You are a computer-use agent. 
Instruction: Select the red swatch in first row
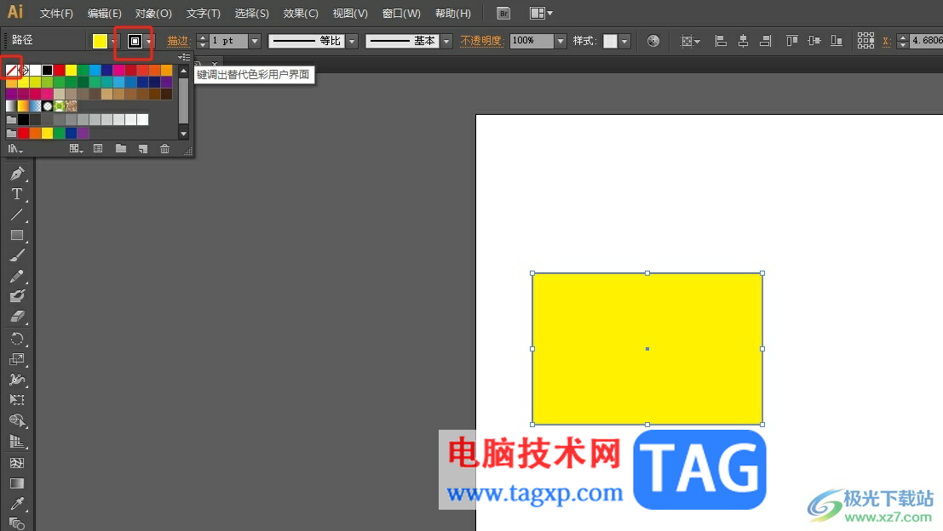(x=60, y=71)
